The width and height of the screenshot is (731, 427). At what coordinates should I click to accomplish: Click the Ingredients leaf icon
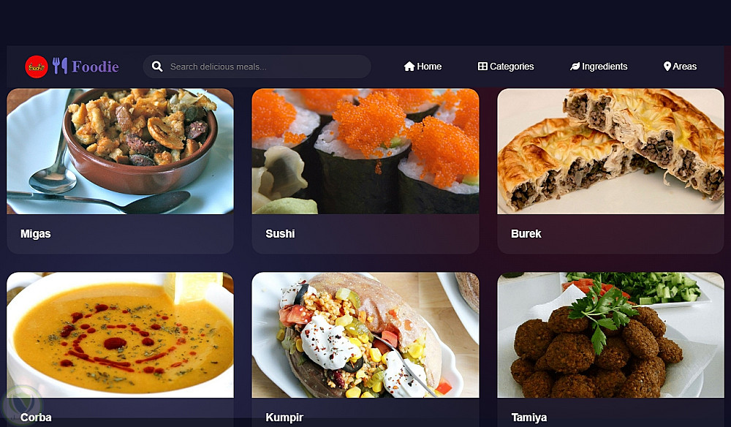[x=575, y=67]
